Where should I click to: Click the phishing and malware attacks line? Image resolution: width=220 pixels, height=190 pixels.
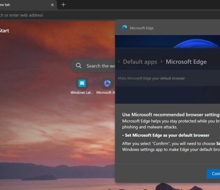(150, 127)
